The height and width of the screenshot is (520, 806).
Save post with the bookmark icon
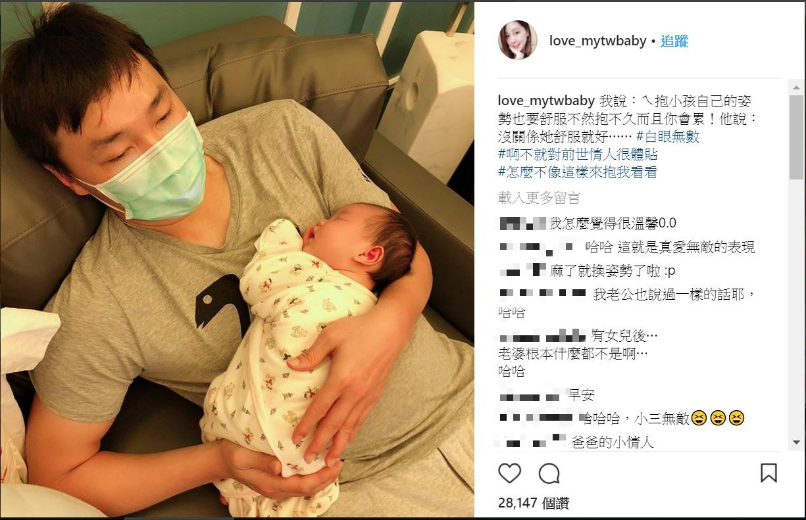click(768, 473)
